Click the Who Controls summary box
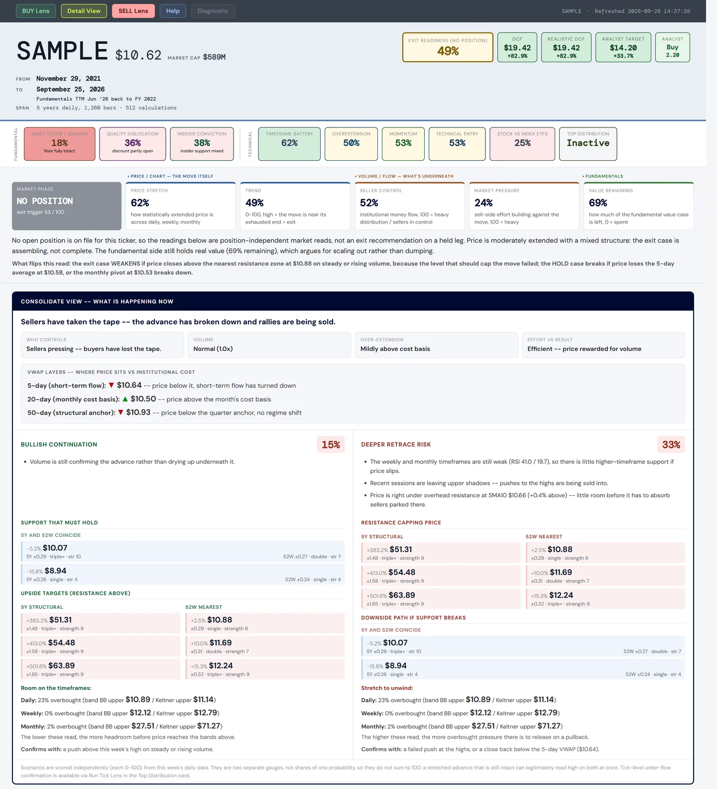Screen dimensions: 717x789 (x=102, y=345)
